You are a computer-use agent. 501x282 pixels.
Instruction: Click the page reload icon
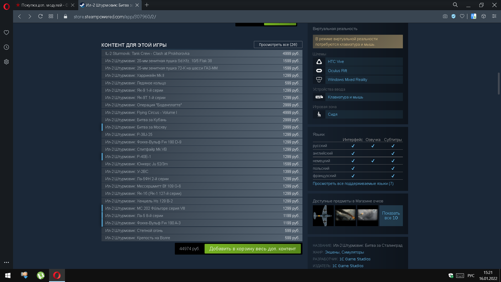40,16
